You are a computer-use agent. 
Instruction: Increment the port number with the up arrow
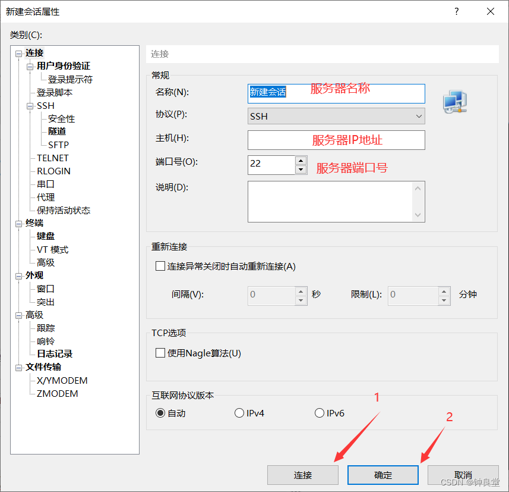tap(301, 161)
